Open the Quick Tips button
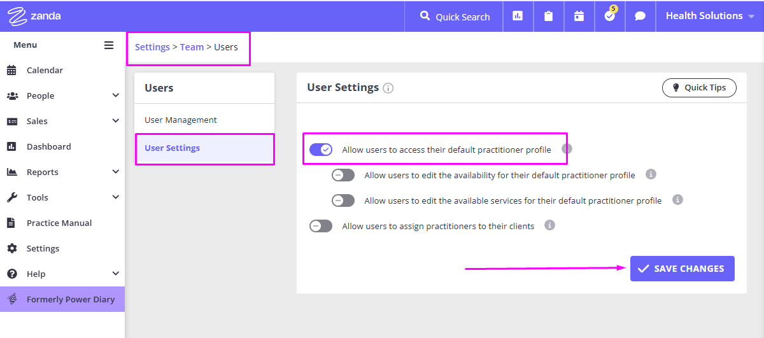 [x=699, y=88]
